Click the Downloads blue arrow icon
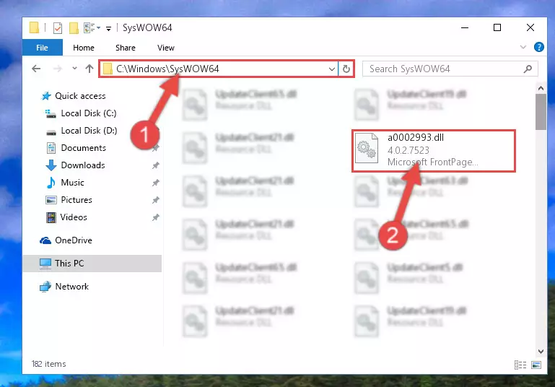 point(51,165)
